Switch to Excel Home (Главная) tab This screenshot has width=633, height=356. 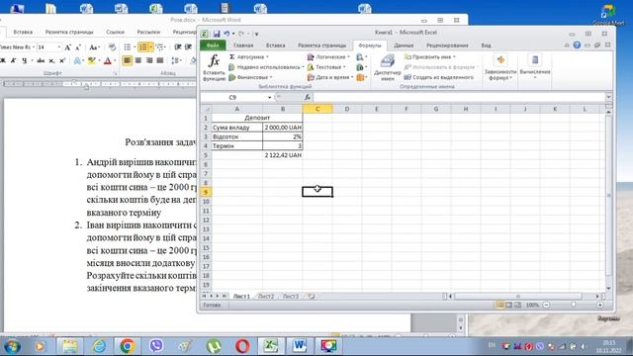tap(243, 45)
